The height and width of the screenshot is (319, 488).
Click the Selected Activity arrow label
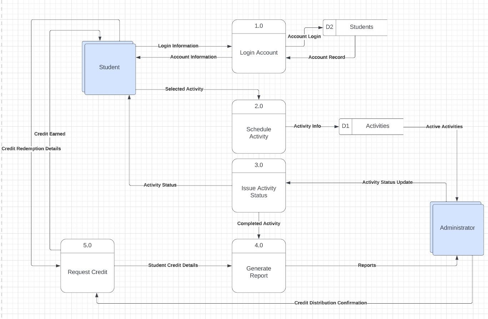click(184, 89)
